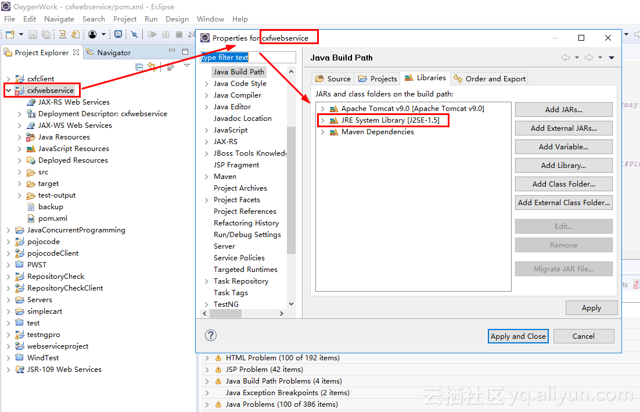640x412 pixels.
Task: Close the Project Explorer tab
Action: (x=76, y=52)
